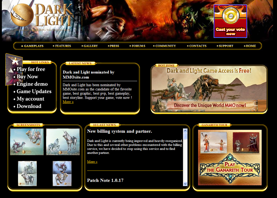Viewport: 277px width, 198px height.
Task: Click the scroll down arrow in news list
Action: [185, 184]
